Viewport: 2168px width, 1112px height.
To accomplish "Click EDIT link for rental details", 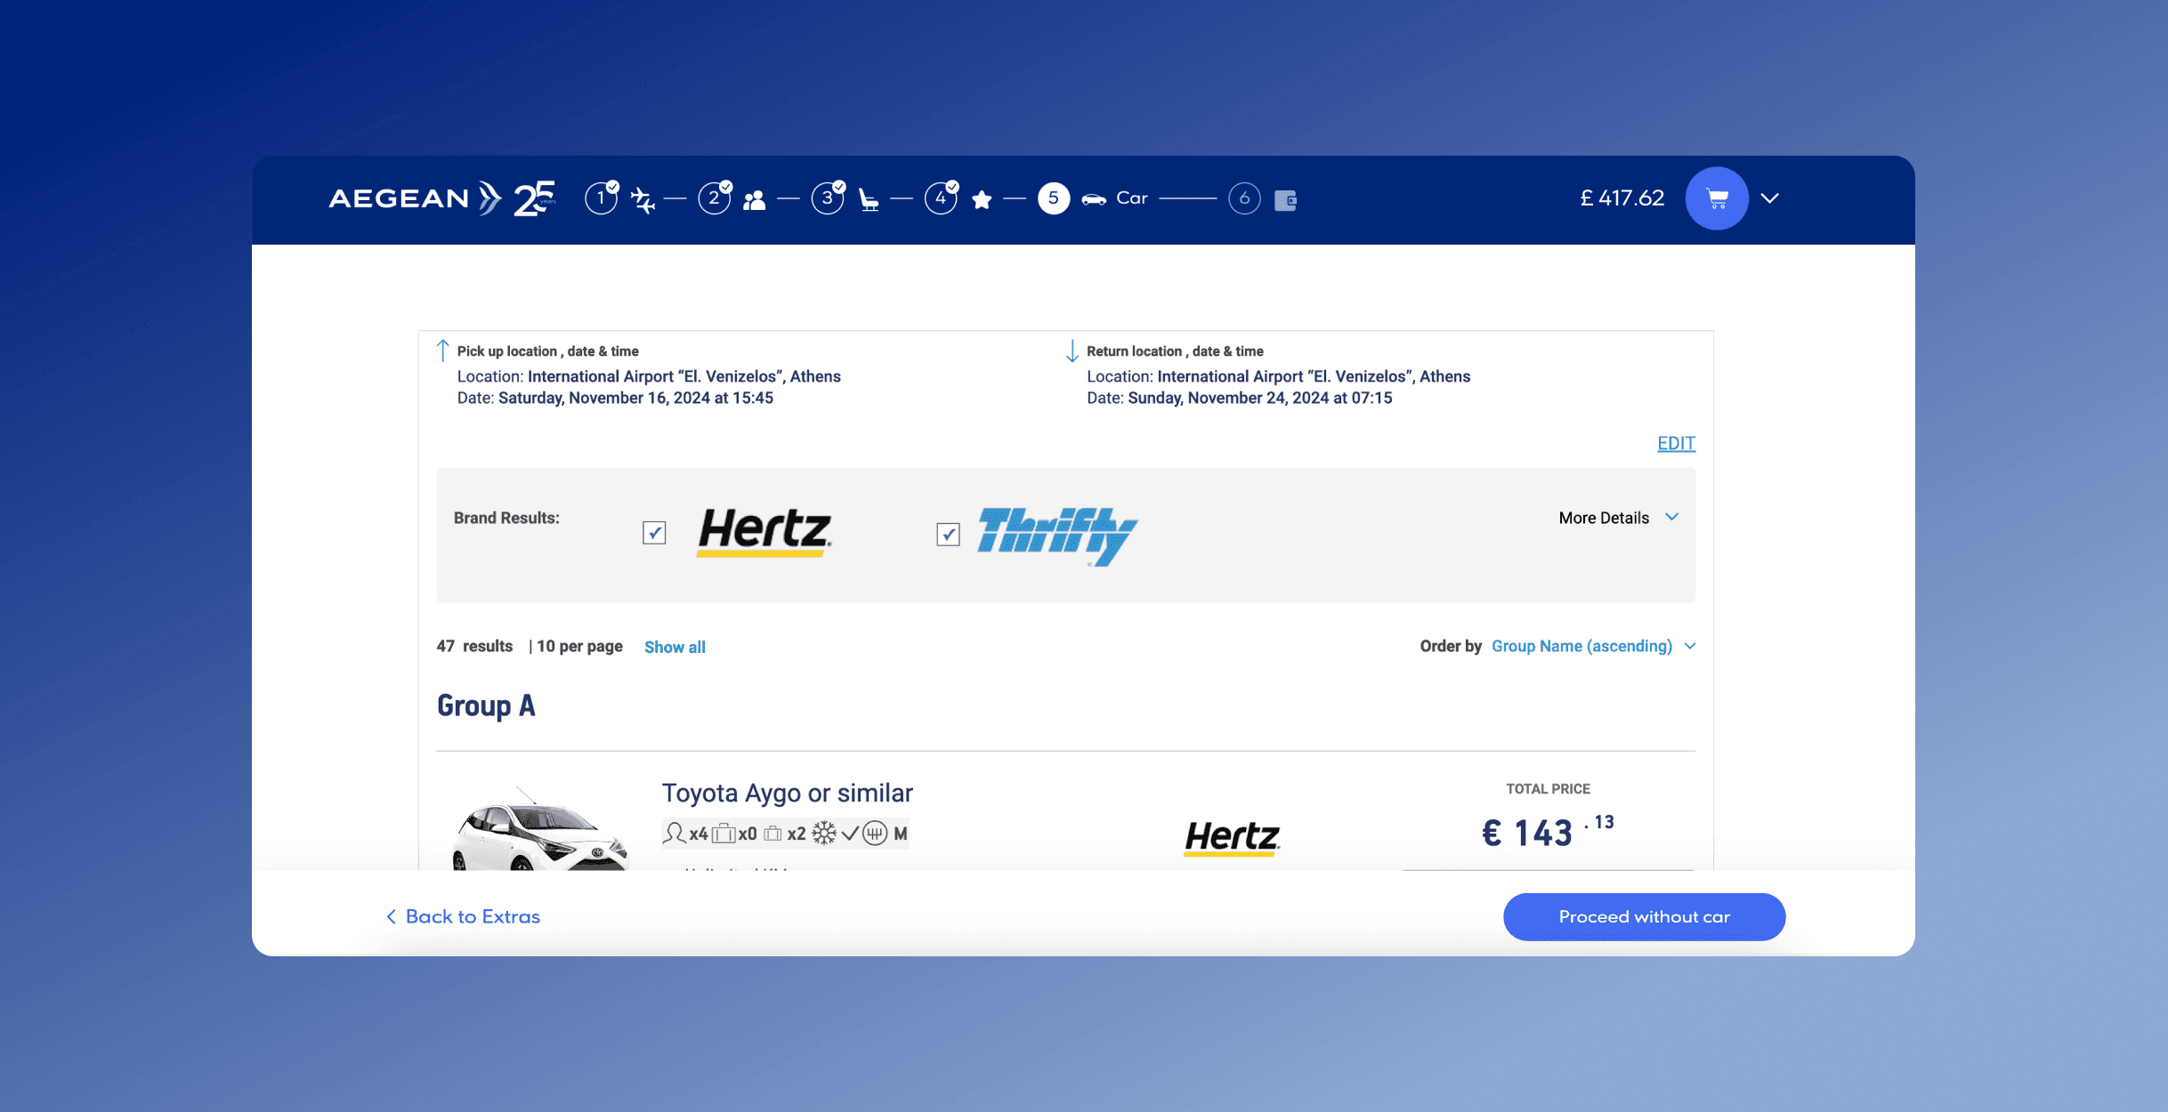I will 1676,443.
